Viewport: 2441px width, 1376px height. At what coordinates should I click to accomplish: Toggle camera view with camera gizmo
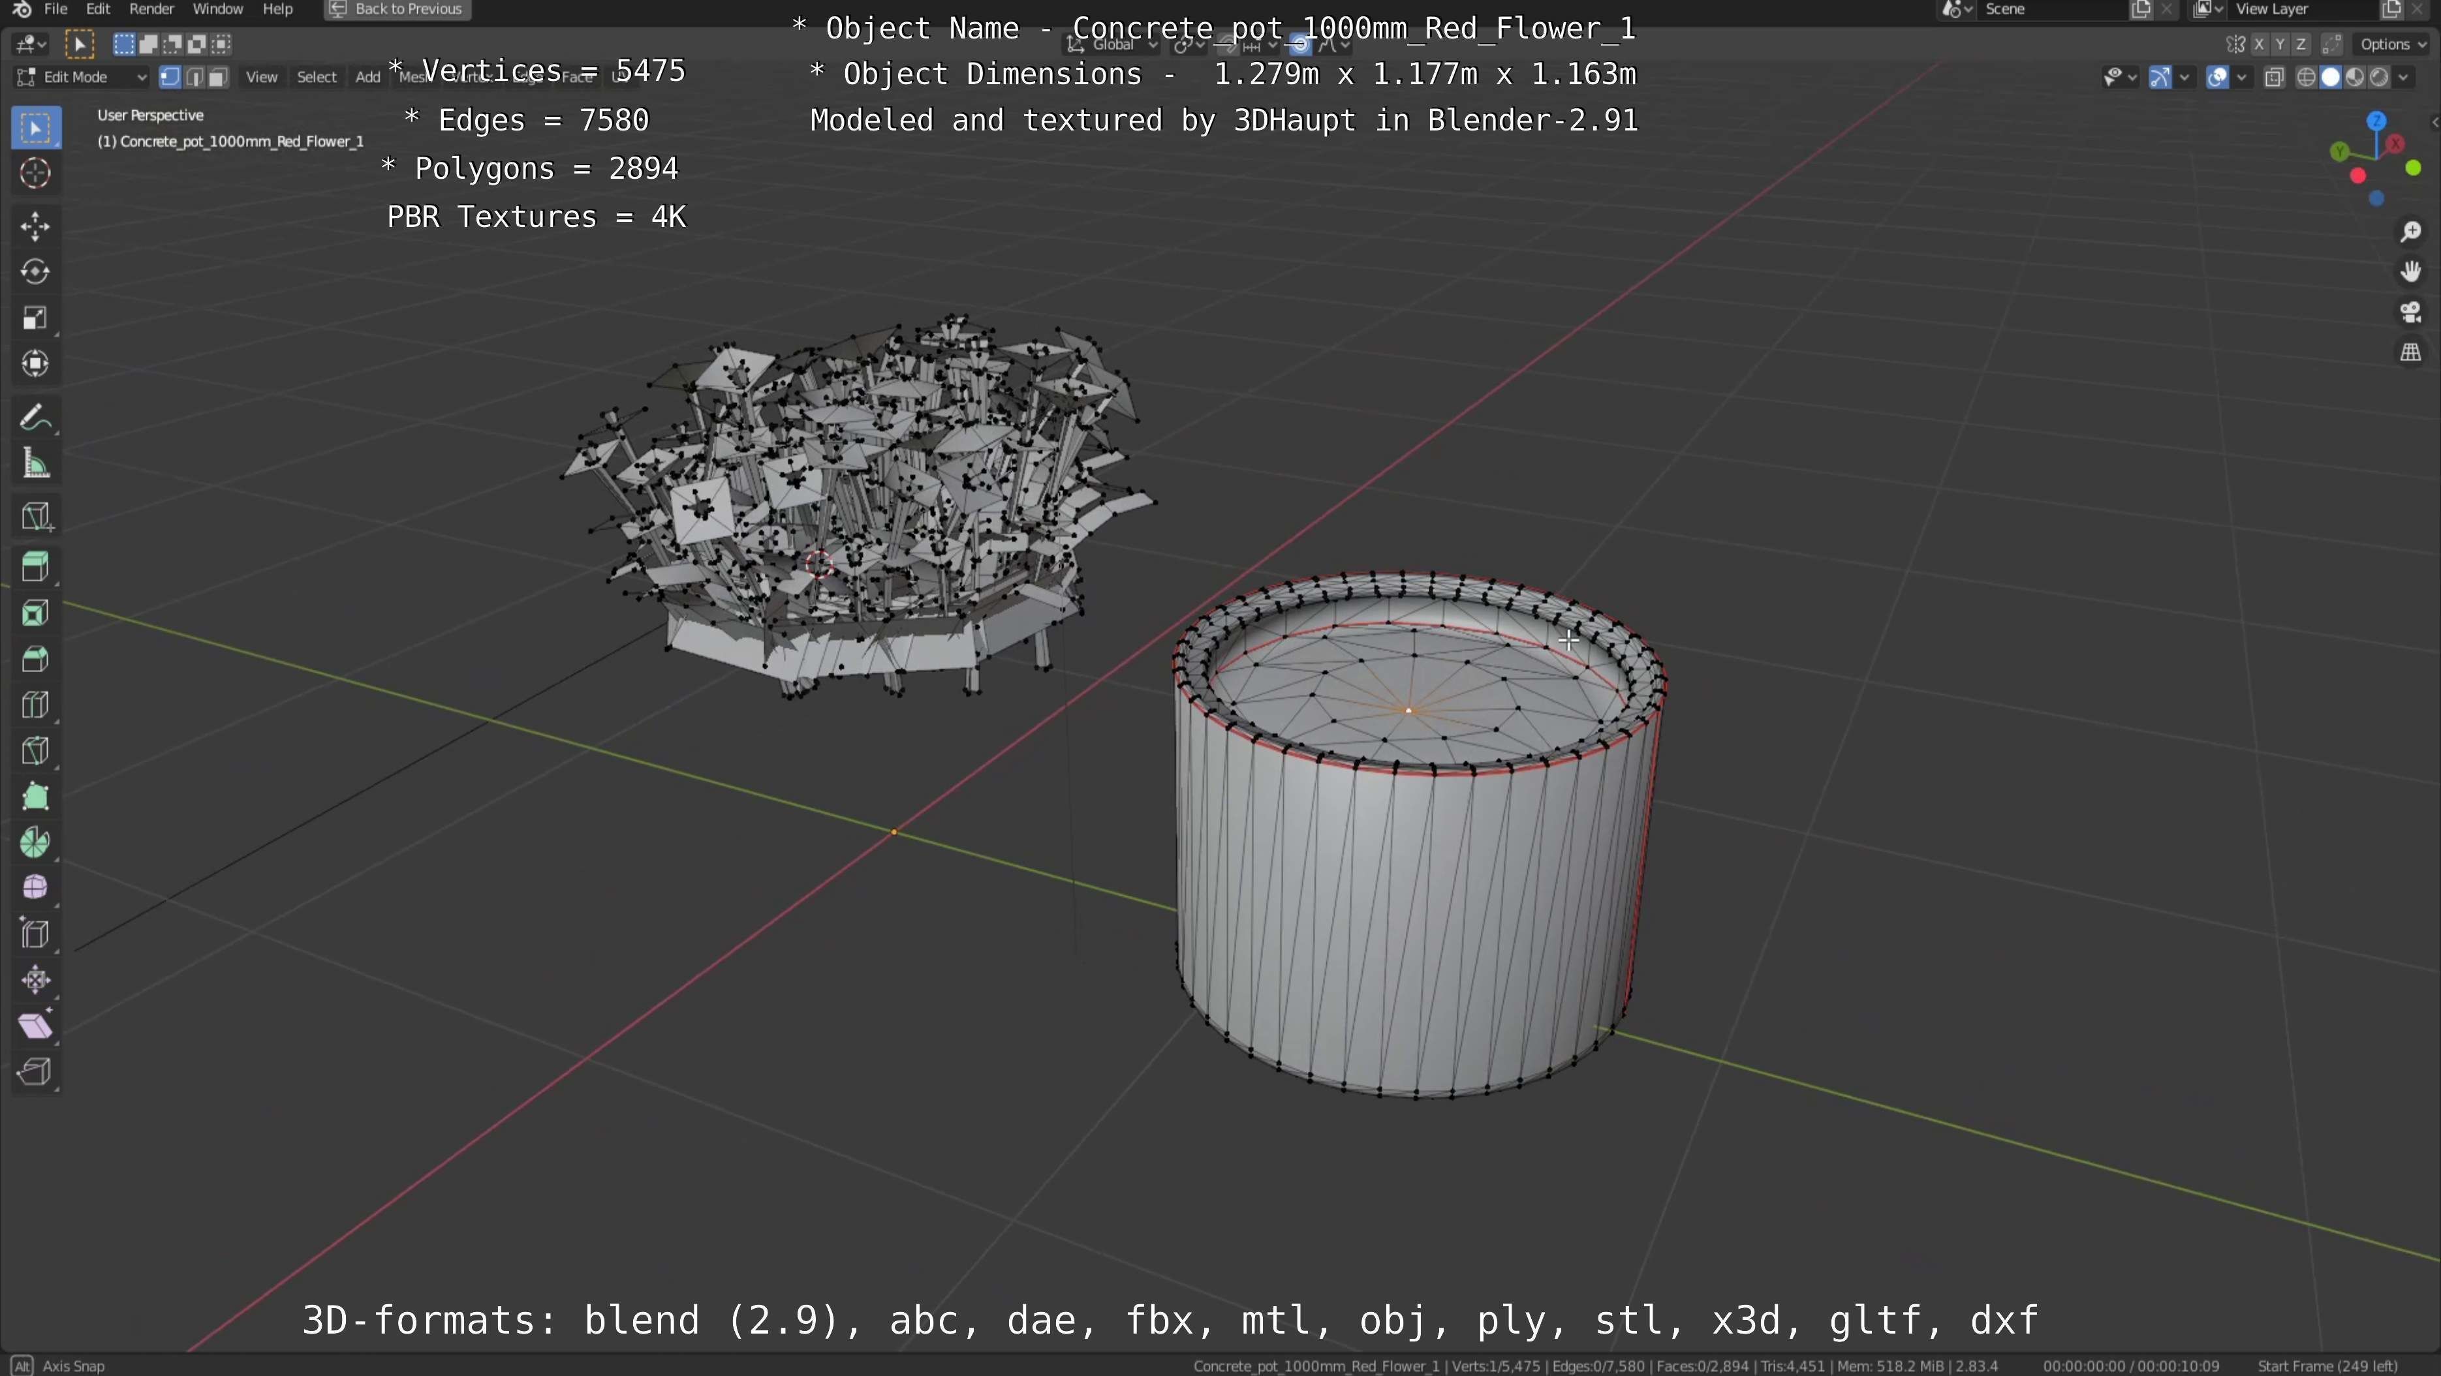pos(2411,312)
